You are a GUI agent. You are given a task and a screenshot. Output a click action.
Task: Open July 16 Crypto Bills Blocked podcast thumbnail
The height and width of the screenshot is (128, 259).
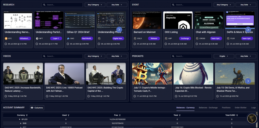193,74
